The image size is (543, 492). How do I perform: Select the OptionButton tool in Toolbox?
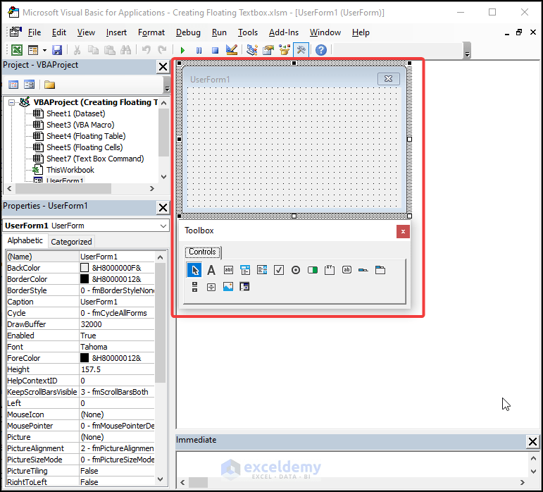[x=296, y=270]
